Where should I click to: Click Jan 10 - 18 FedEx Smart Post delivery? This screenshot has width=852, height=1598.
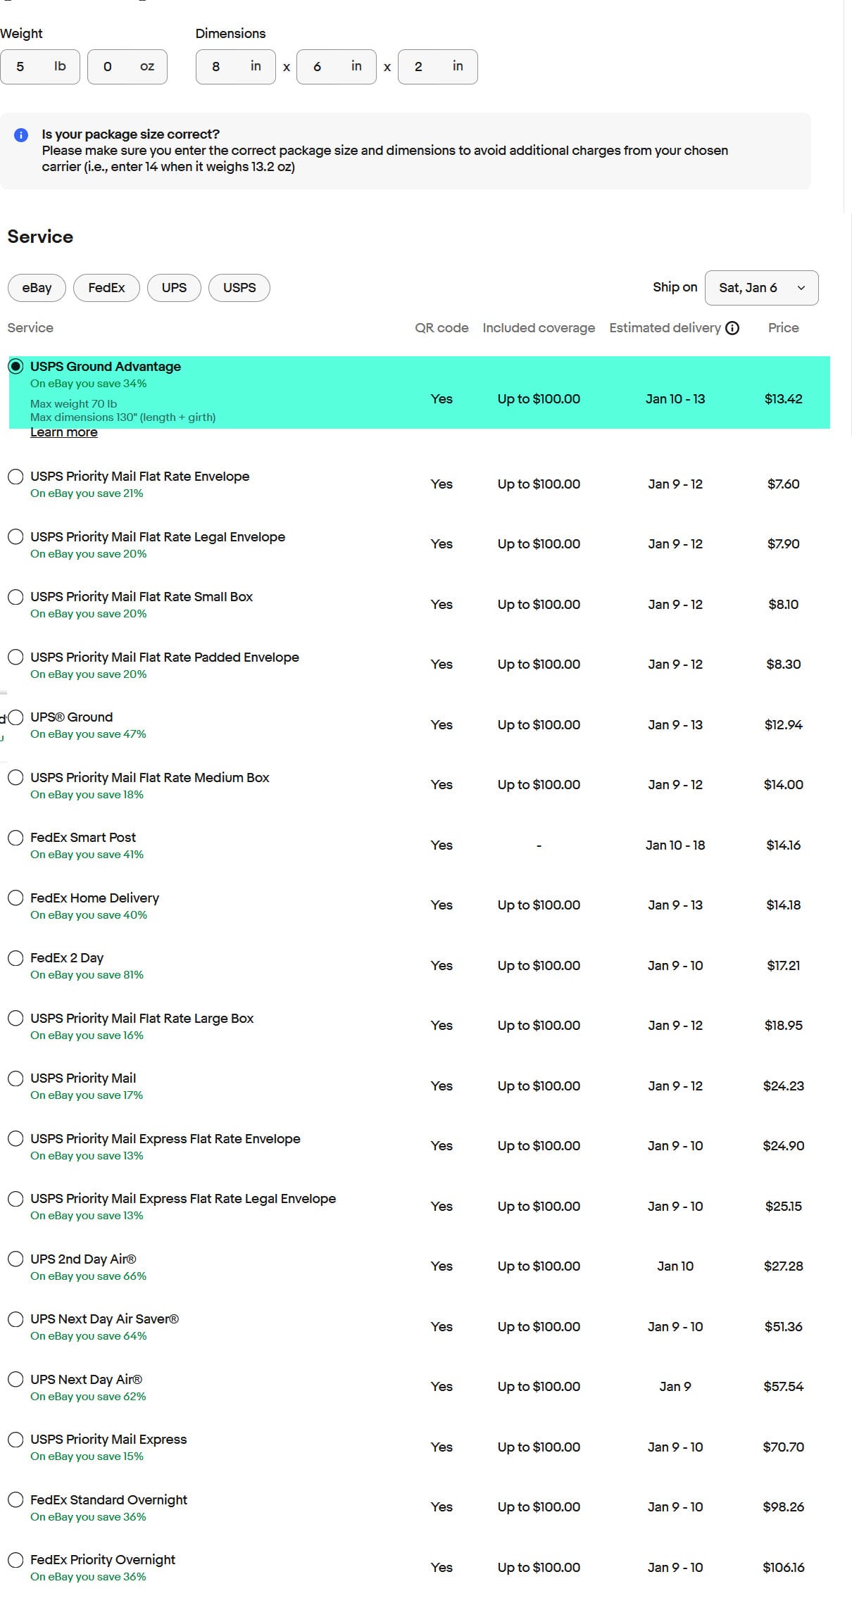(675, 845)
